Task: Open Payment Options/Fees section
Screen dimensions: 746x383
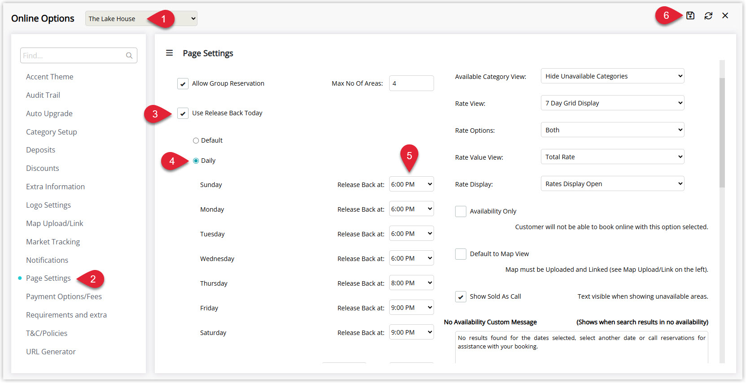Action: tap(64, 296)
